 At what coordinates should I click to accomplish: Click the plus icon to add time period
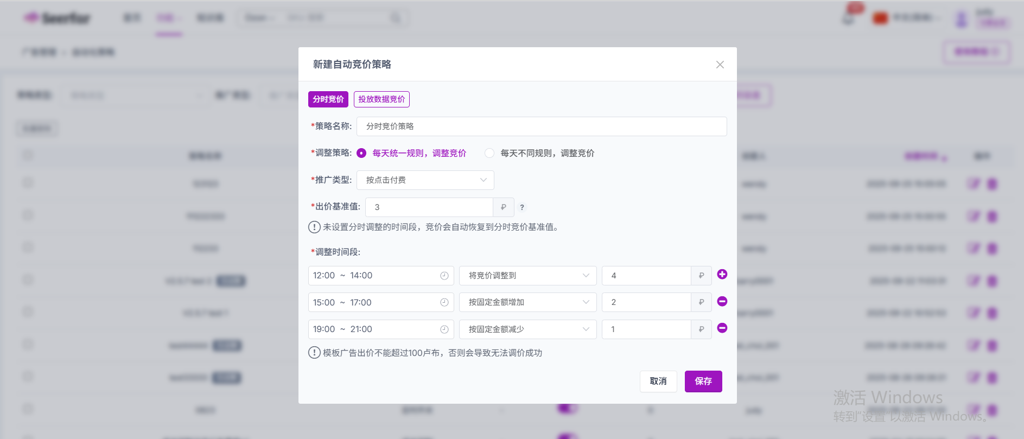[722, 275]
